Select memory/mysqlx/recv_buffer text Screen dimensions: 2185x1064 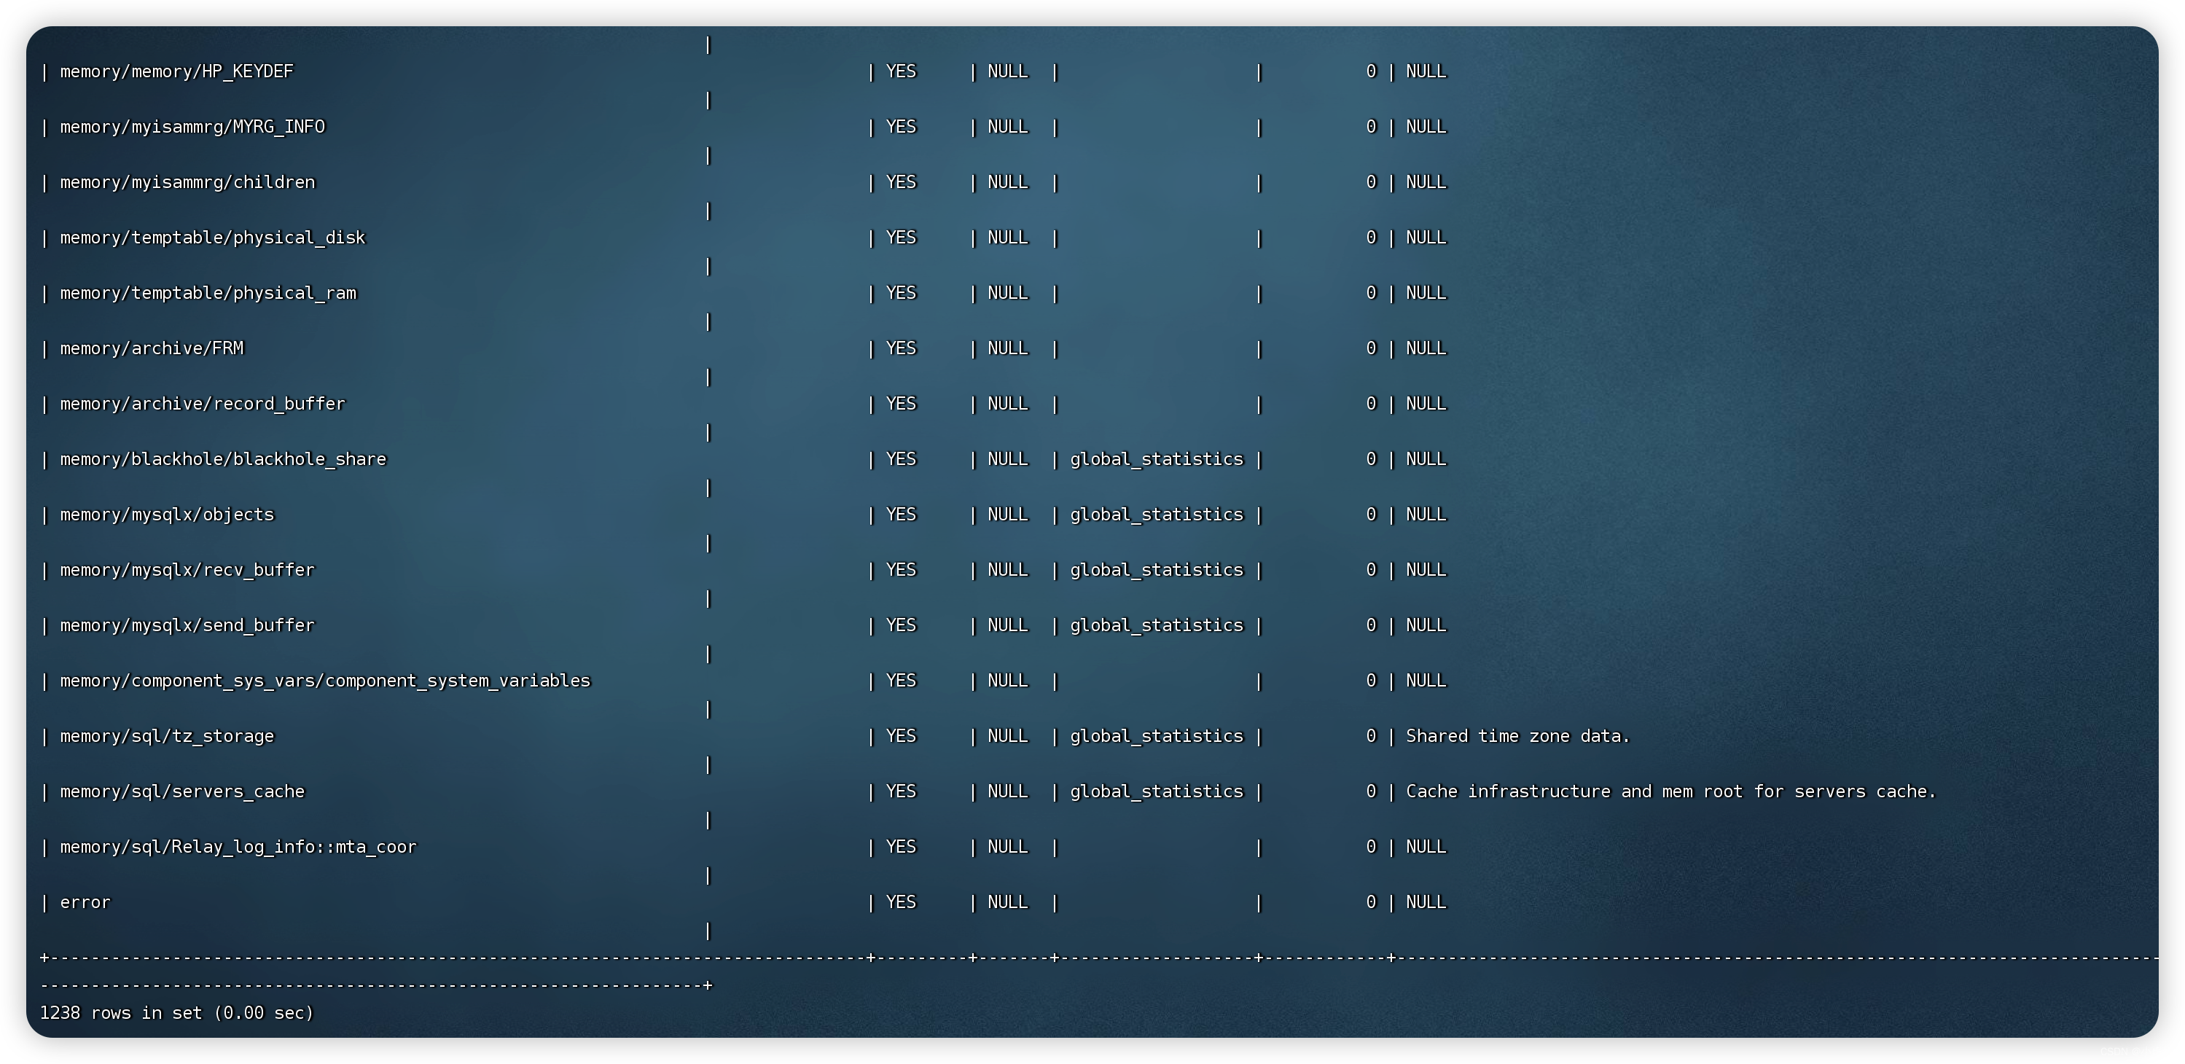tap(187, 569)
